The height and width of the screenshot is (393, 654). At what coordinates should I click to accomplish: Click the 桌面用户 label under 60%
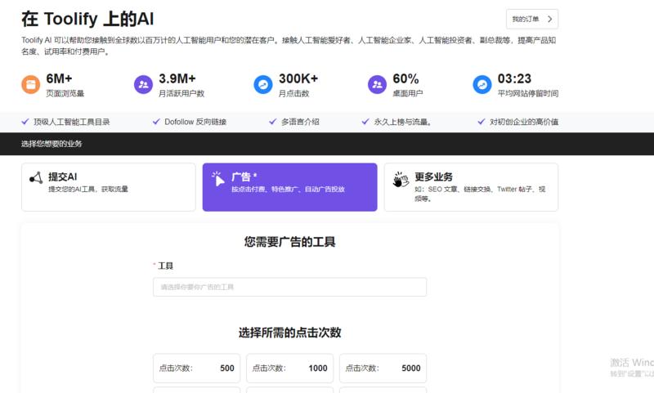click(x=407, y=93)
